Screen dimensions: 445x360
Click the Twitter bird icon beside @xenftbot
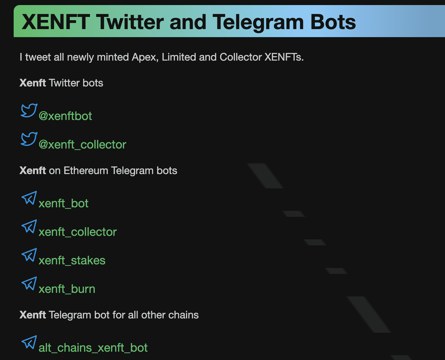point(29,110)
